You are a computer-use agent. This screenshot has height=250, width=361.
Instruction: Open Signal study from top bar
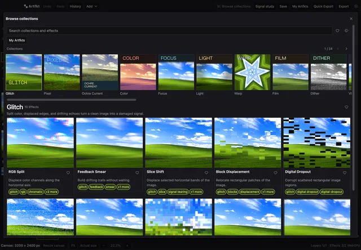pyautogui.click(x=265, y=6)
